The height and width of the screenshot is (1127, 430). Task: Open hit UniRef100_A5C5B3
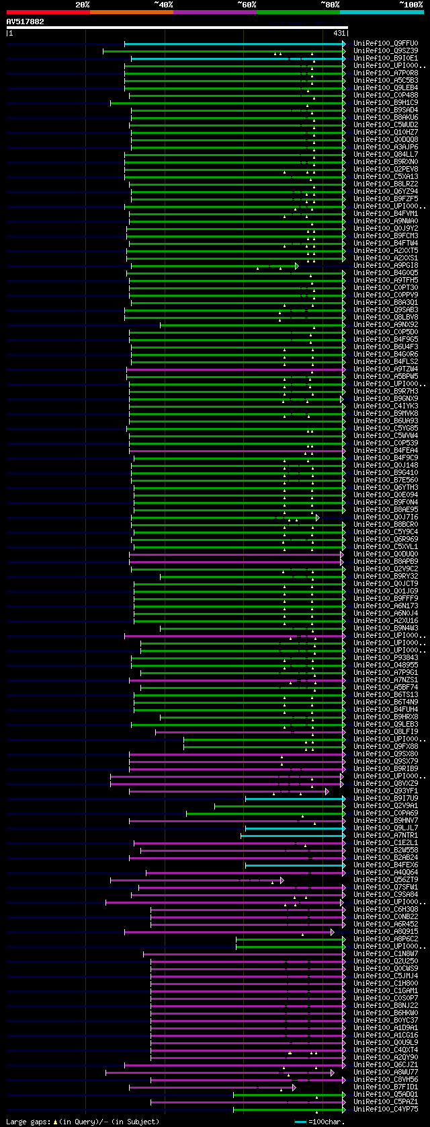tap(386, 81)
